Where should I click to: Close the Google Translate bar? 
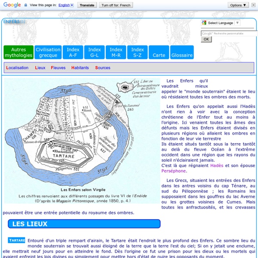click(x=253, y=5)
